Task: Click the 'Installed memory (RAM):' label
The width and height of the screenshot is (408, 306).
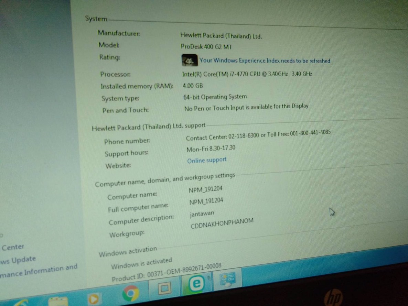Action: point(137,86)
